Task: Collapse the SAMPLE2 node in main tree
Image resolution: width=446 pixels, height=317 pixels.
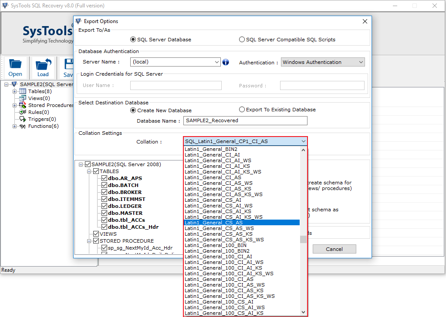Action: click(6, 85)
